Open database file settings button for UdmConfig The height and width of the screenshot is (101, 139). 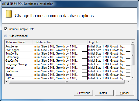pyautogui.click(x=84, y=57)
